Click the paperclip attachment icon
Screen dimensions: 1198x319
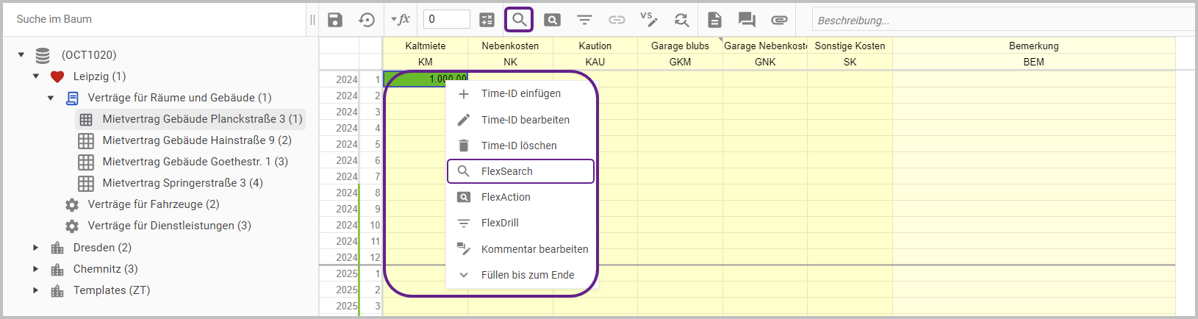tap(779, 20)
